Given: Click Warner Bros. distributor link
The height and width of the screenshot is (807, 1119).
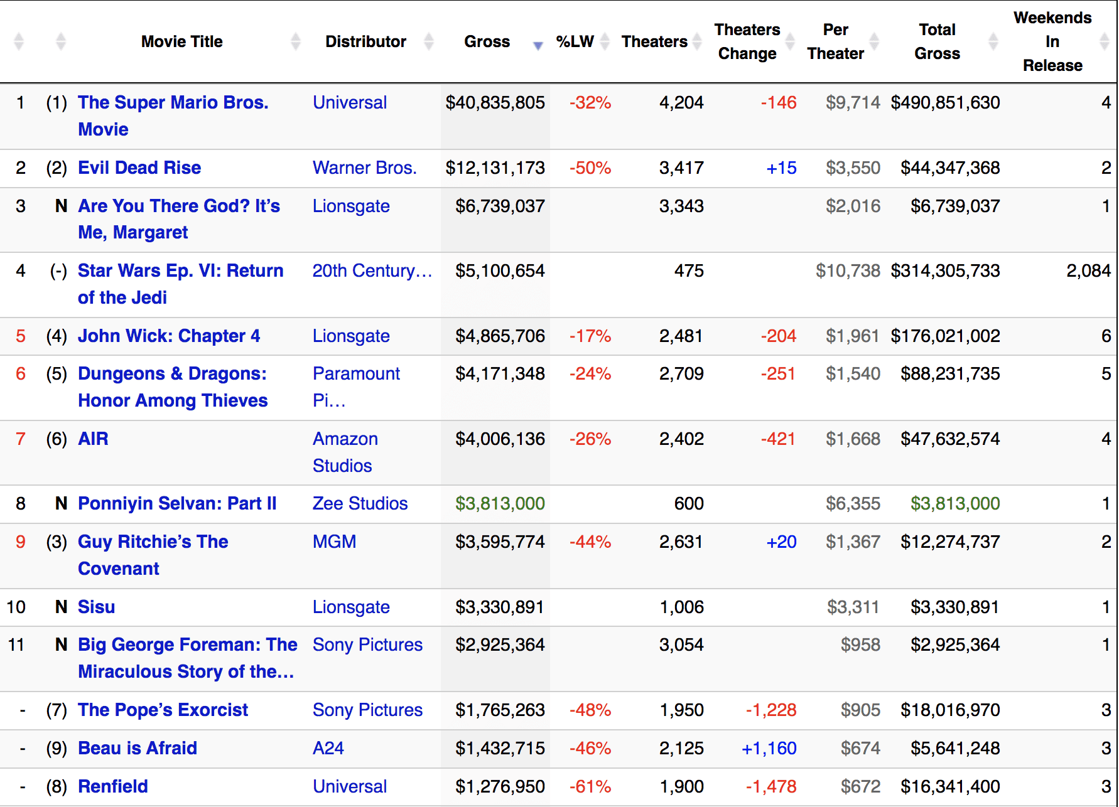Looking at the screenshot, I should click(x=365, y=168).
